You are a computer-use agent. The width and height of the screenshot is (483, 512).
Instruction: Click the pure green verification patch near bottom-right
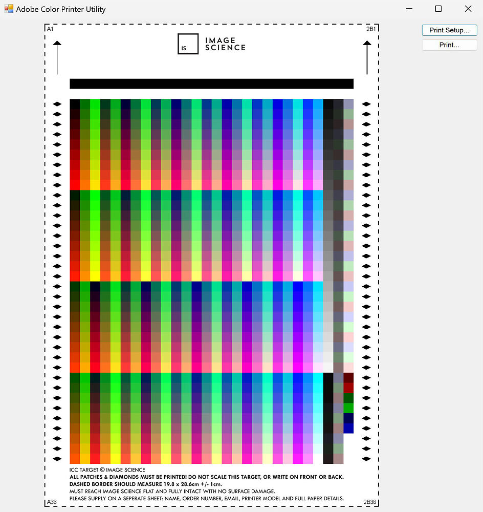(x=348, y=408)
